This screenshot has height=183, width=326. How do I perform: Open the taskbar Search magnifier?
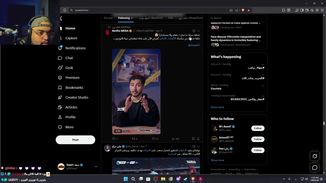pos(133,179)
